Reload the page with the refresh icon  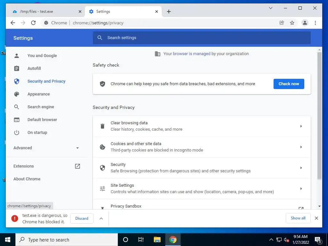tap(33, 23)
